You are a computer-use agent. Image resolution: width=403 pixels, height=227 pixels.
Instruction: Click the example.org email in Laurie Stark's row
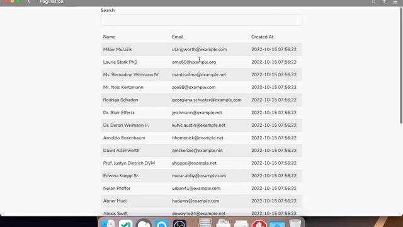[x=194, y=62]
